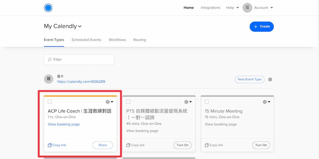Screen dimensions: 319x159
Task: Open gear menu on PTS card
Action: (x=186, y=102)
